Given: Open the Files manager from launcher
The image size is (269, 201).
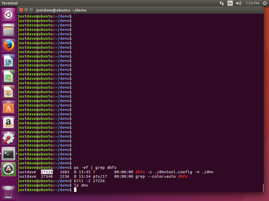Looking at the screenshot, I should click(x=9, y=30).
